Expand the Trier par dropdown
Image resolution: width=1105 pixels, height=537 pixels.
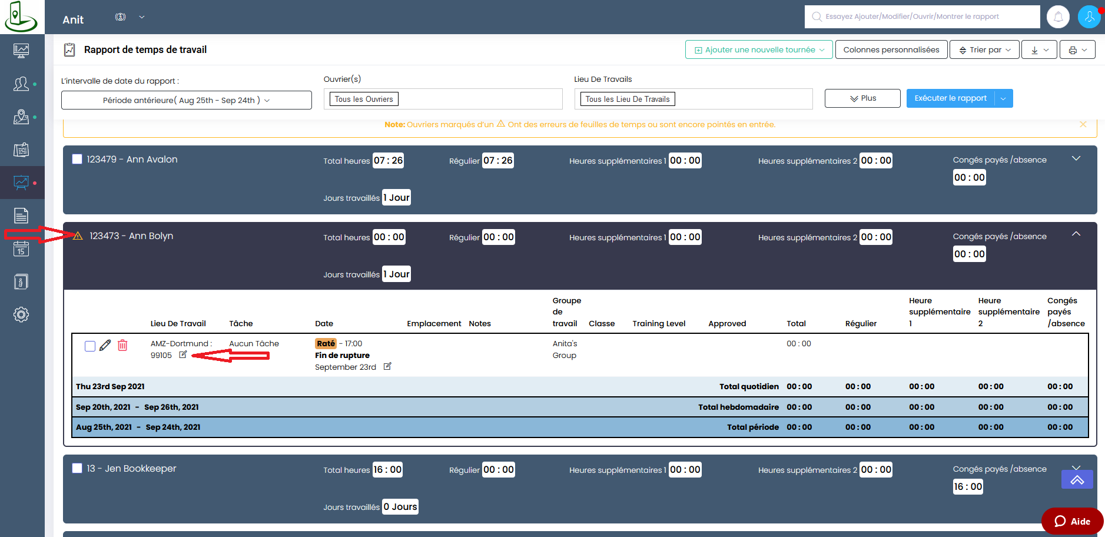pos(984,50)
